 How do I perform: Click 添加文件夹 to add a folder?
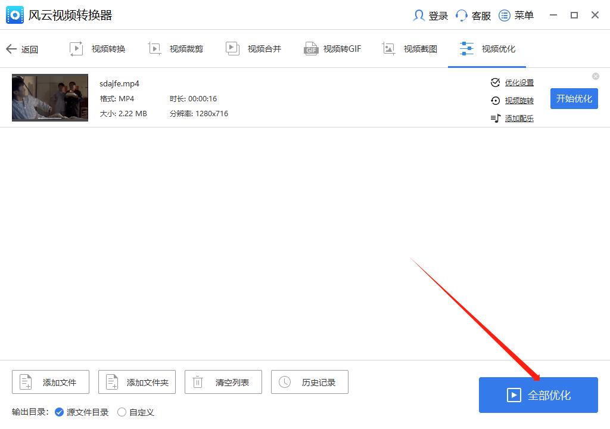point(136,382)
